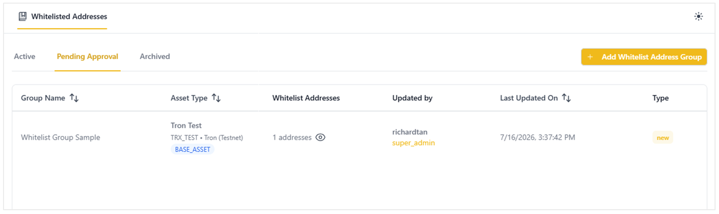Click the BASE_ASSET tag badge
Image resolution: width=719 pixels, height=214 pixels.
pyautogui.click(x=192, y=149)
